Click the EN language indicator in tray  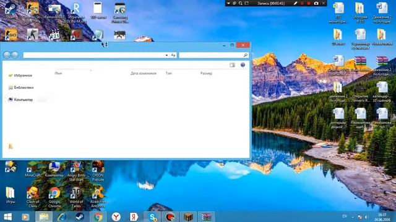pos(345,216)
